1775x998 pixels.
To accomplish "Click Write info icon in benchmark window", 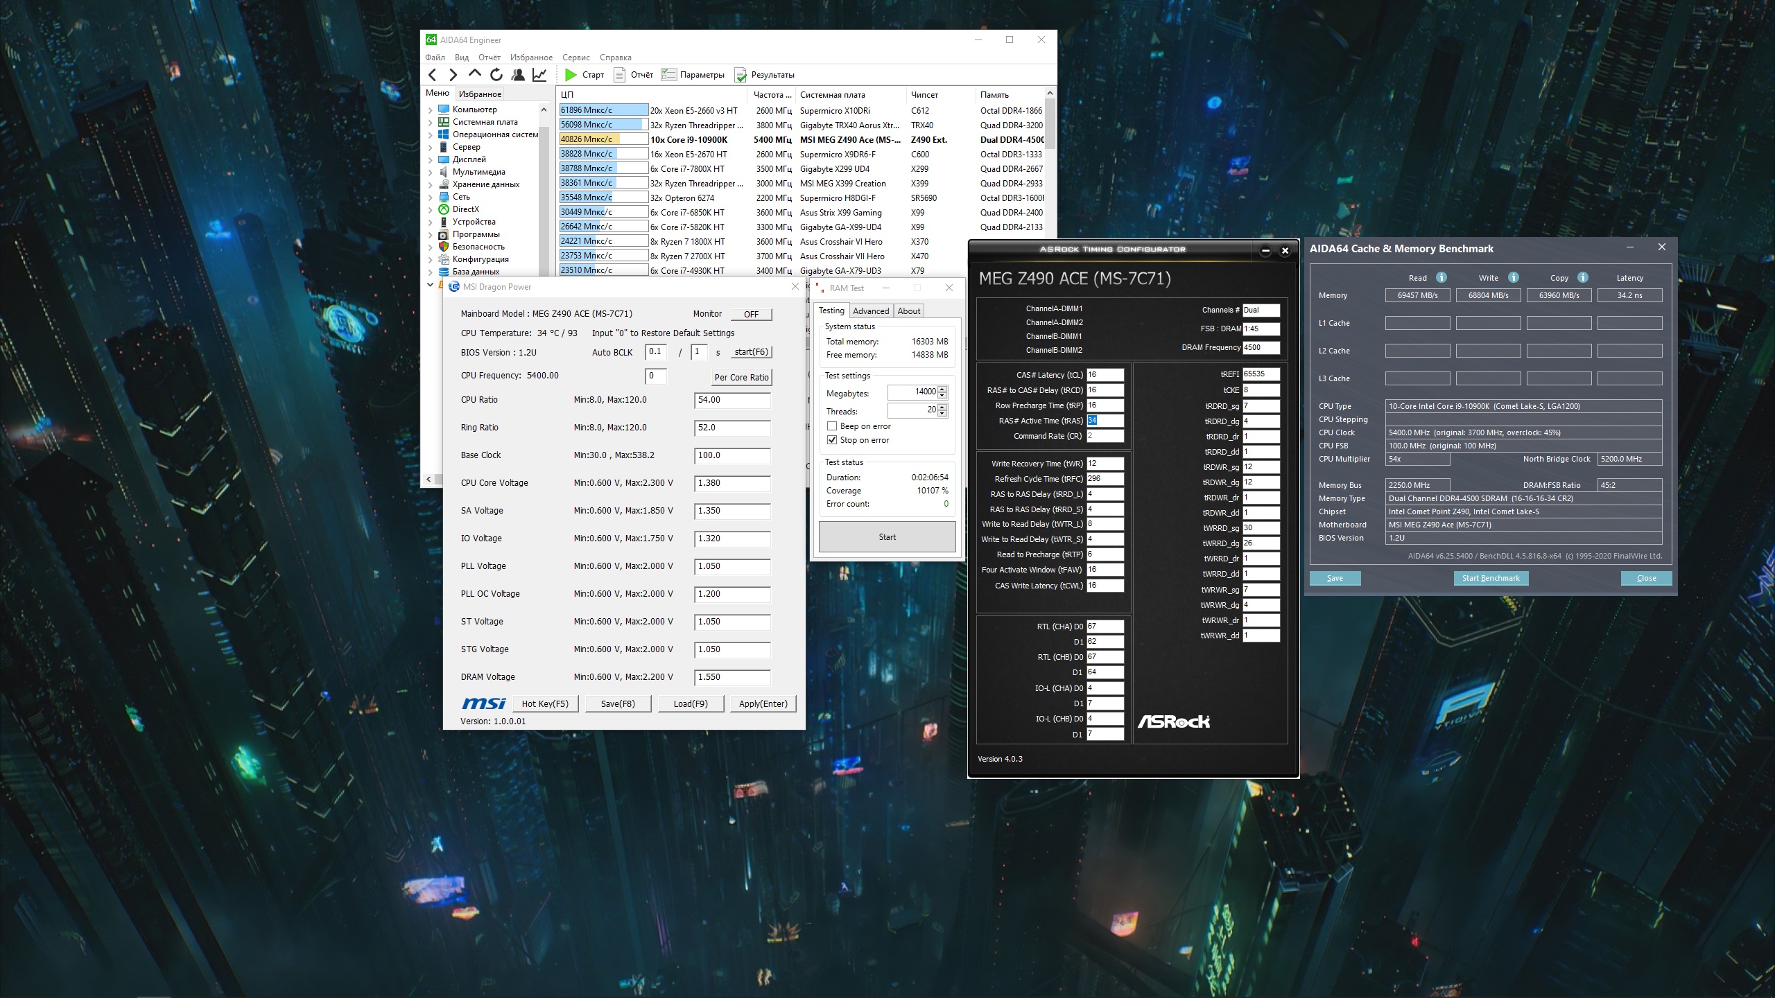I will click(x=1514, y=277).
